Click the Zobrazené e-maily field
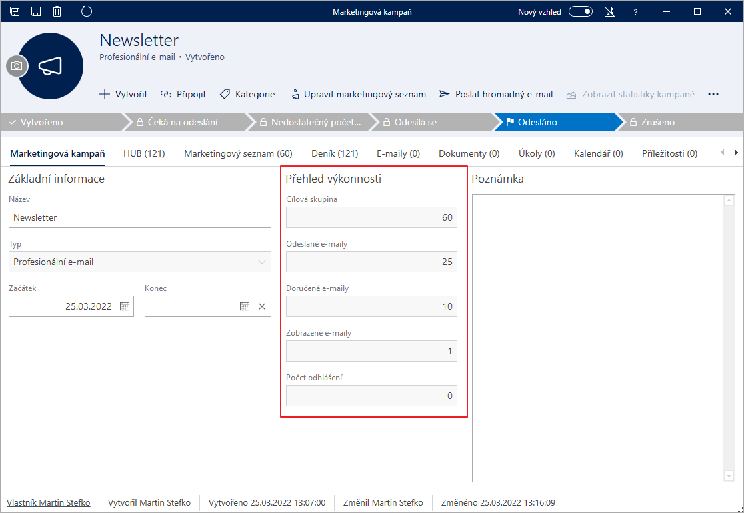Viewport: 744px width, 513px height. coord(371,351)
